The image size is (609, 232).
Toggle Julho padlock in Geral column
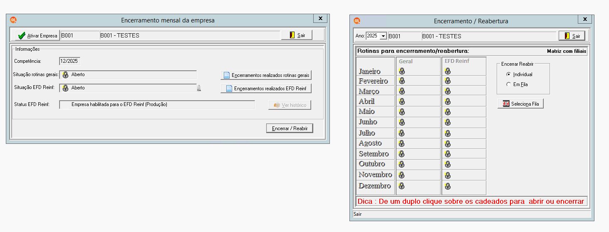pos(402,133)
